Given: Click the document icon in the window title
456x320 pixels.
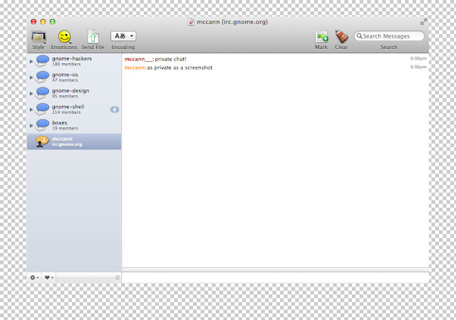Looking at the screenshot, I should pyautogui.click(x=191, y=22).
